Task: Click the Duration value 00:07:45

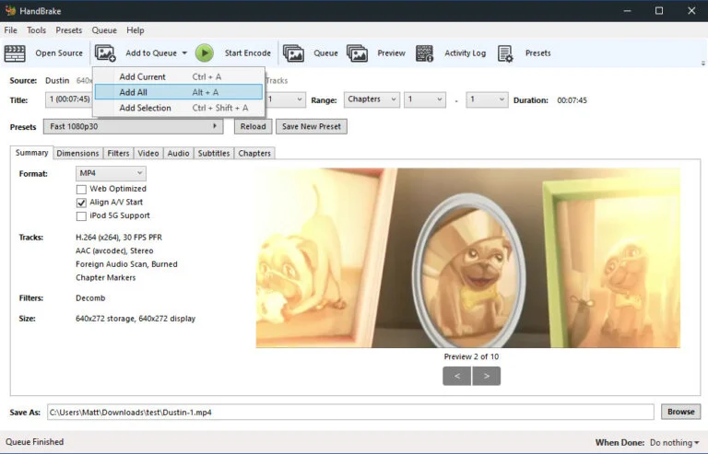Action: click(572, 100)
